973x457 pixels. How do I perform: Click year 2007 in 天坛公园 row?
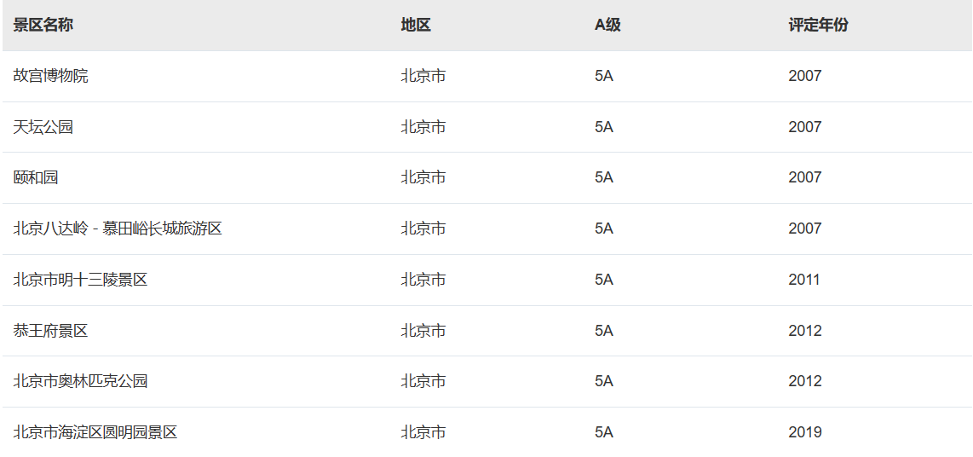click(805, 127)
